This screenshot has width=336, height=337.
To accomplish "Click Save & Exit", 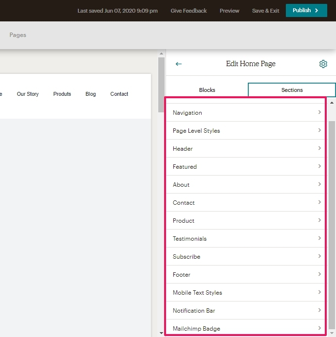I will click(265, 11).
